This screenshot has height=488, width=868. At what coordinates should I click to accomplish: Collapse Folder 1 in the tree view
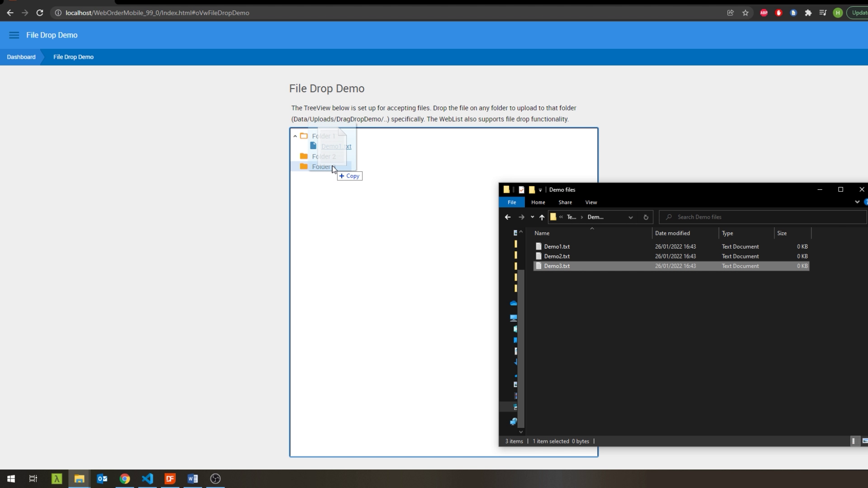point(295,136)
